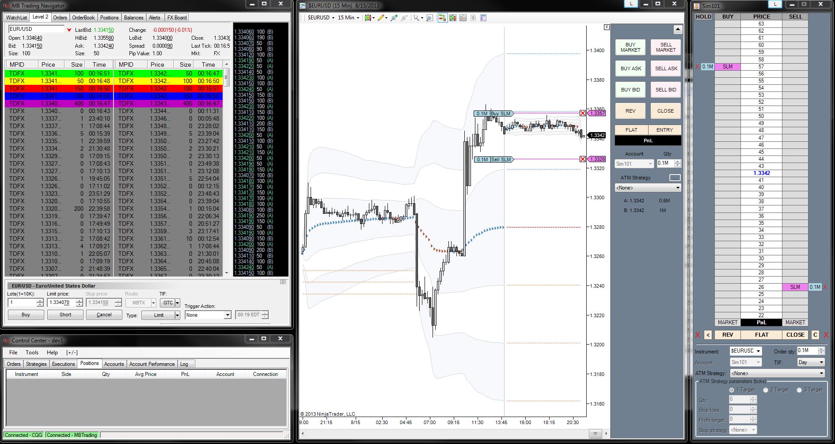This screenshot has height=444, width=835.
Task: Open the Balances tab
Action: [133, 18]
